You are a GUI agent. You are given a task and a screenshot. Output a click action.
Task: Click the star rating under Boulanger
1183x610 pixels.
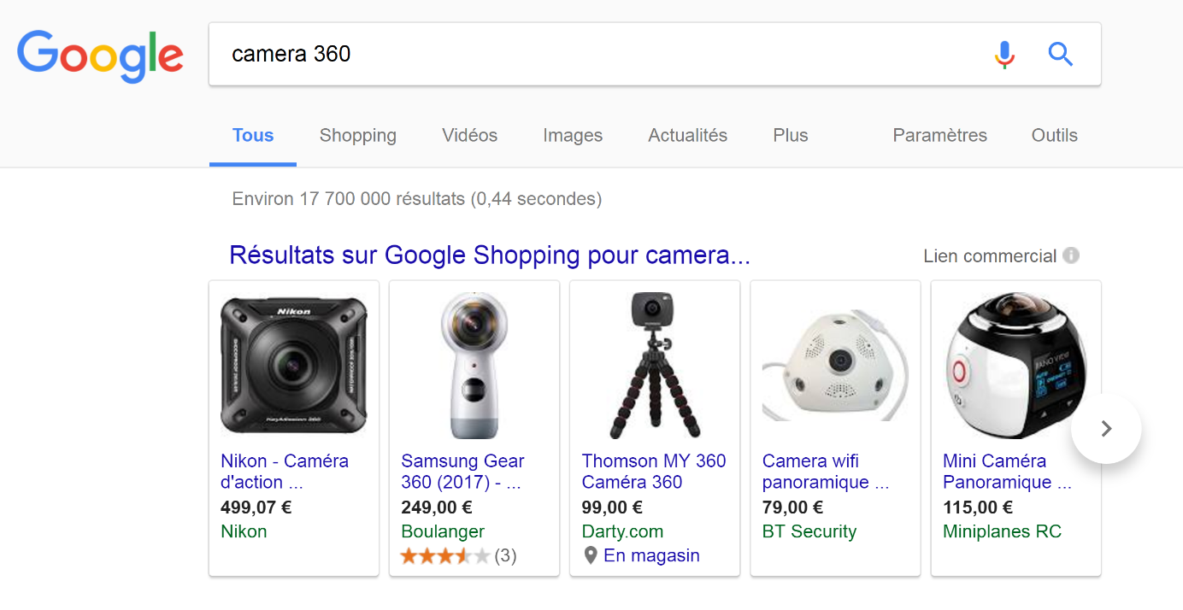(444, 556)
